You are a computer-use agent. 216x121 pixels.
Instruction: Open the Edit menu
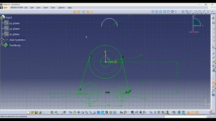pos(32,8)
